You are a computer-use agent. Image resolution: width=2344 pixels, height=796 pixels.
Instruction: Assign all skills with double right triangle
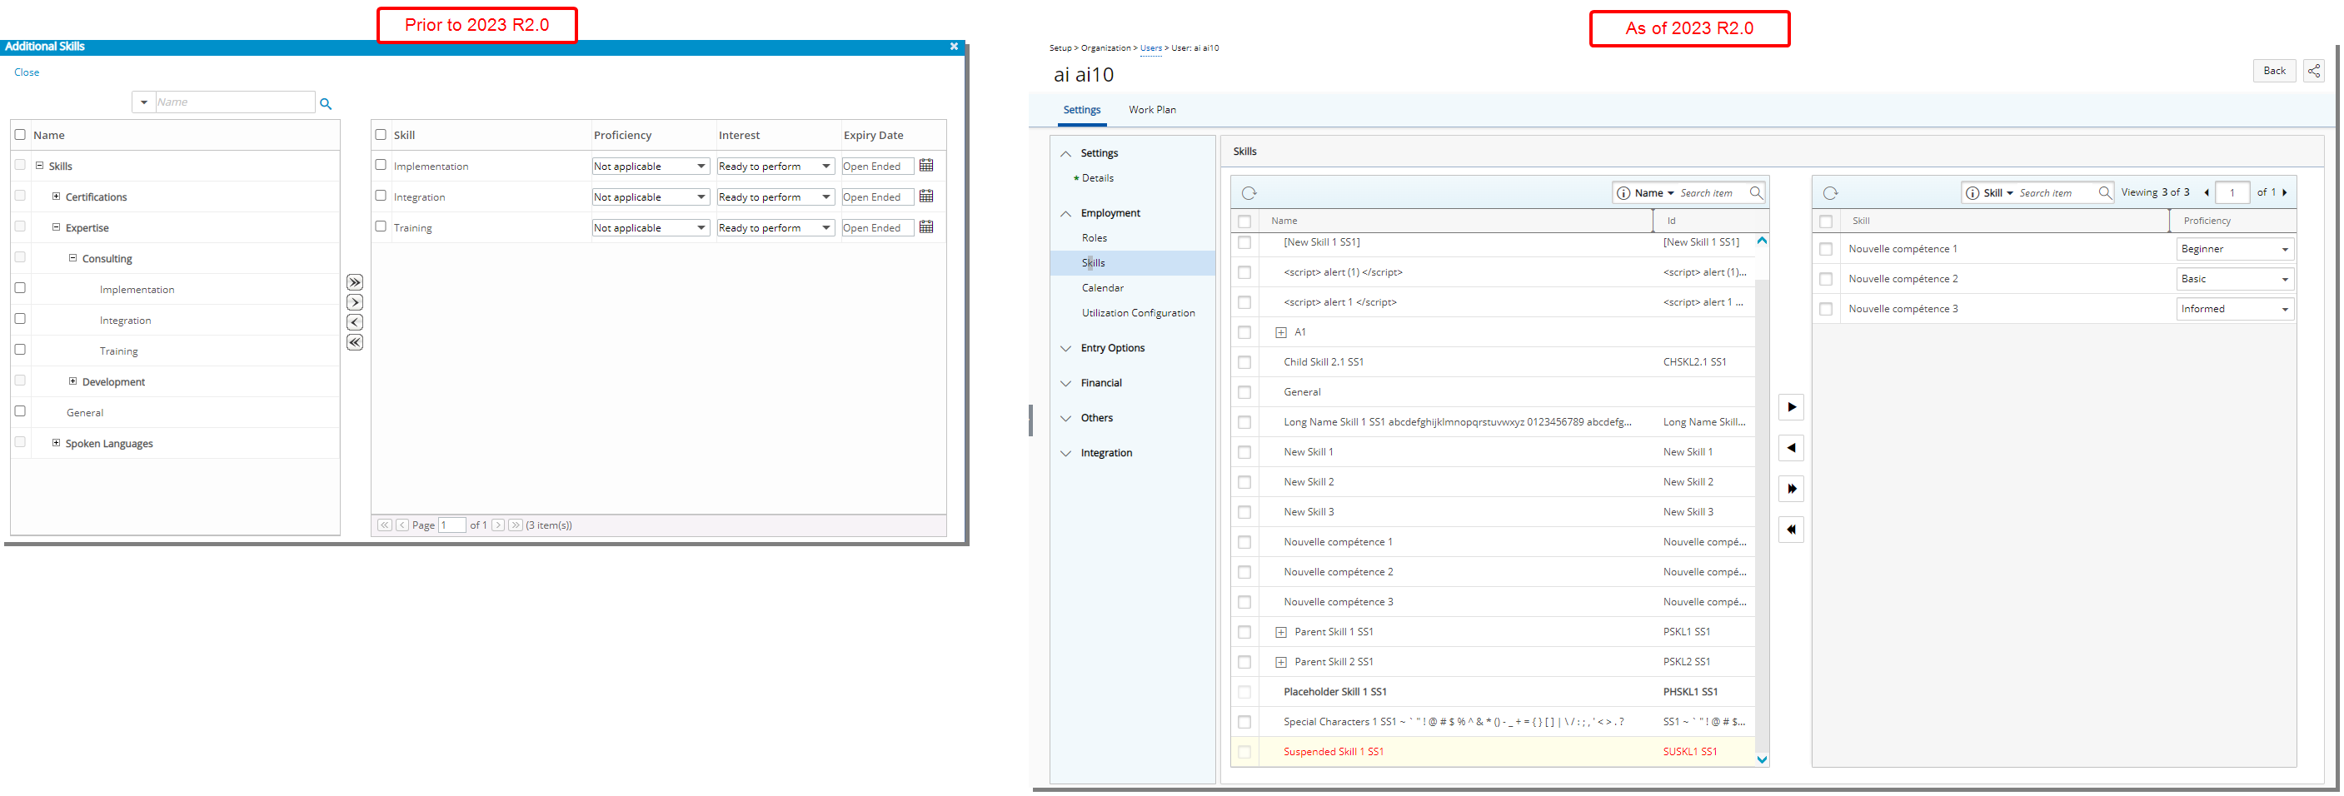coord(1792,490)
